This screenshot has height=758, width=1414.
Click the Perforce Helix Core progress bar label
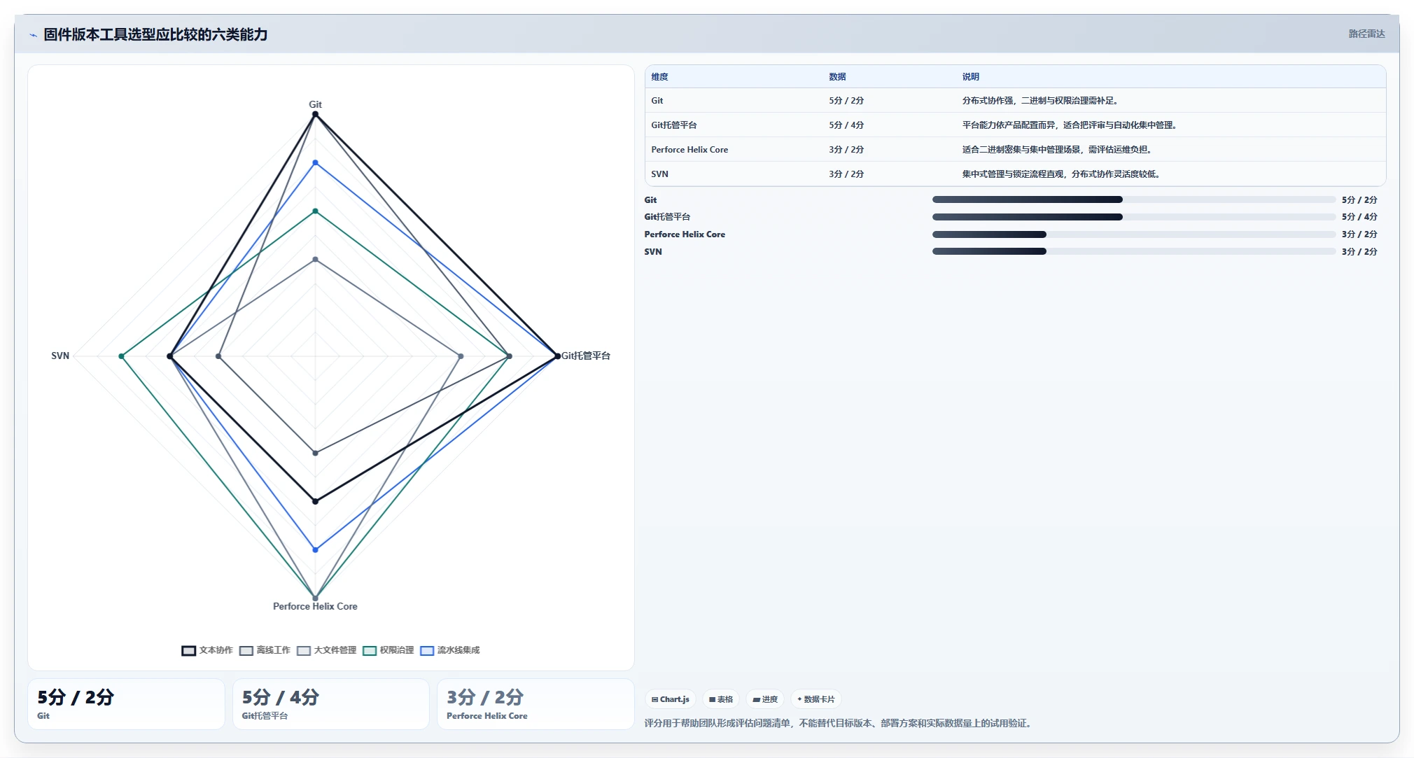(685, 234)
